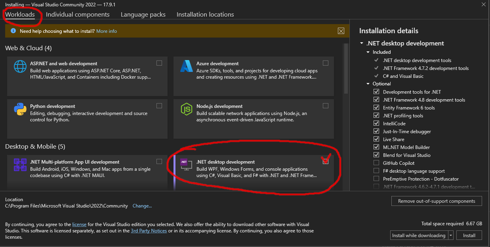Open the Install while downloading dropdown arrow

(451, 236)
